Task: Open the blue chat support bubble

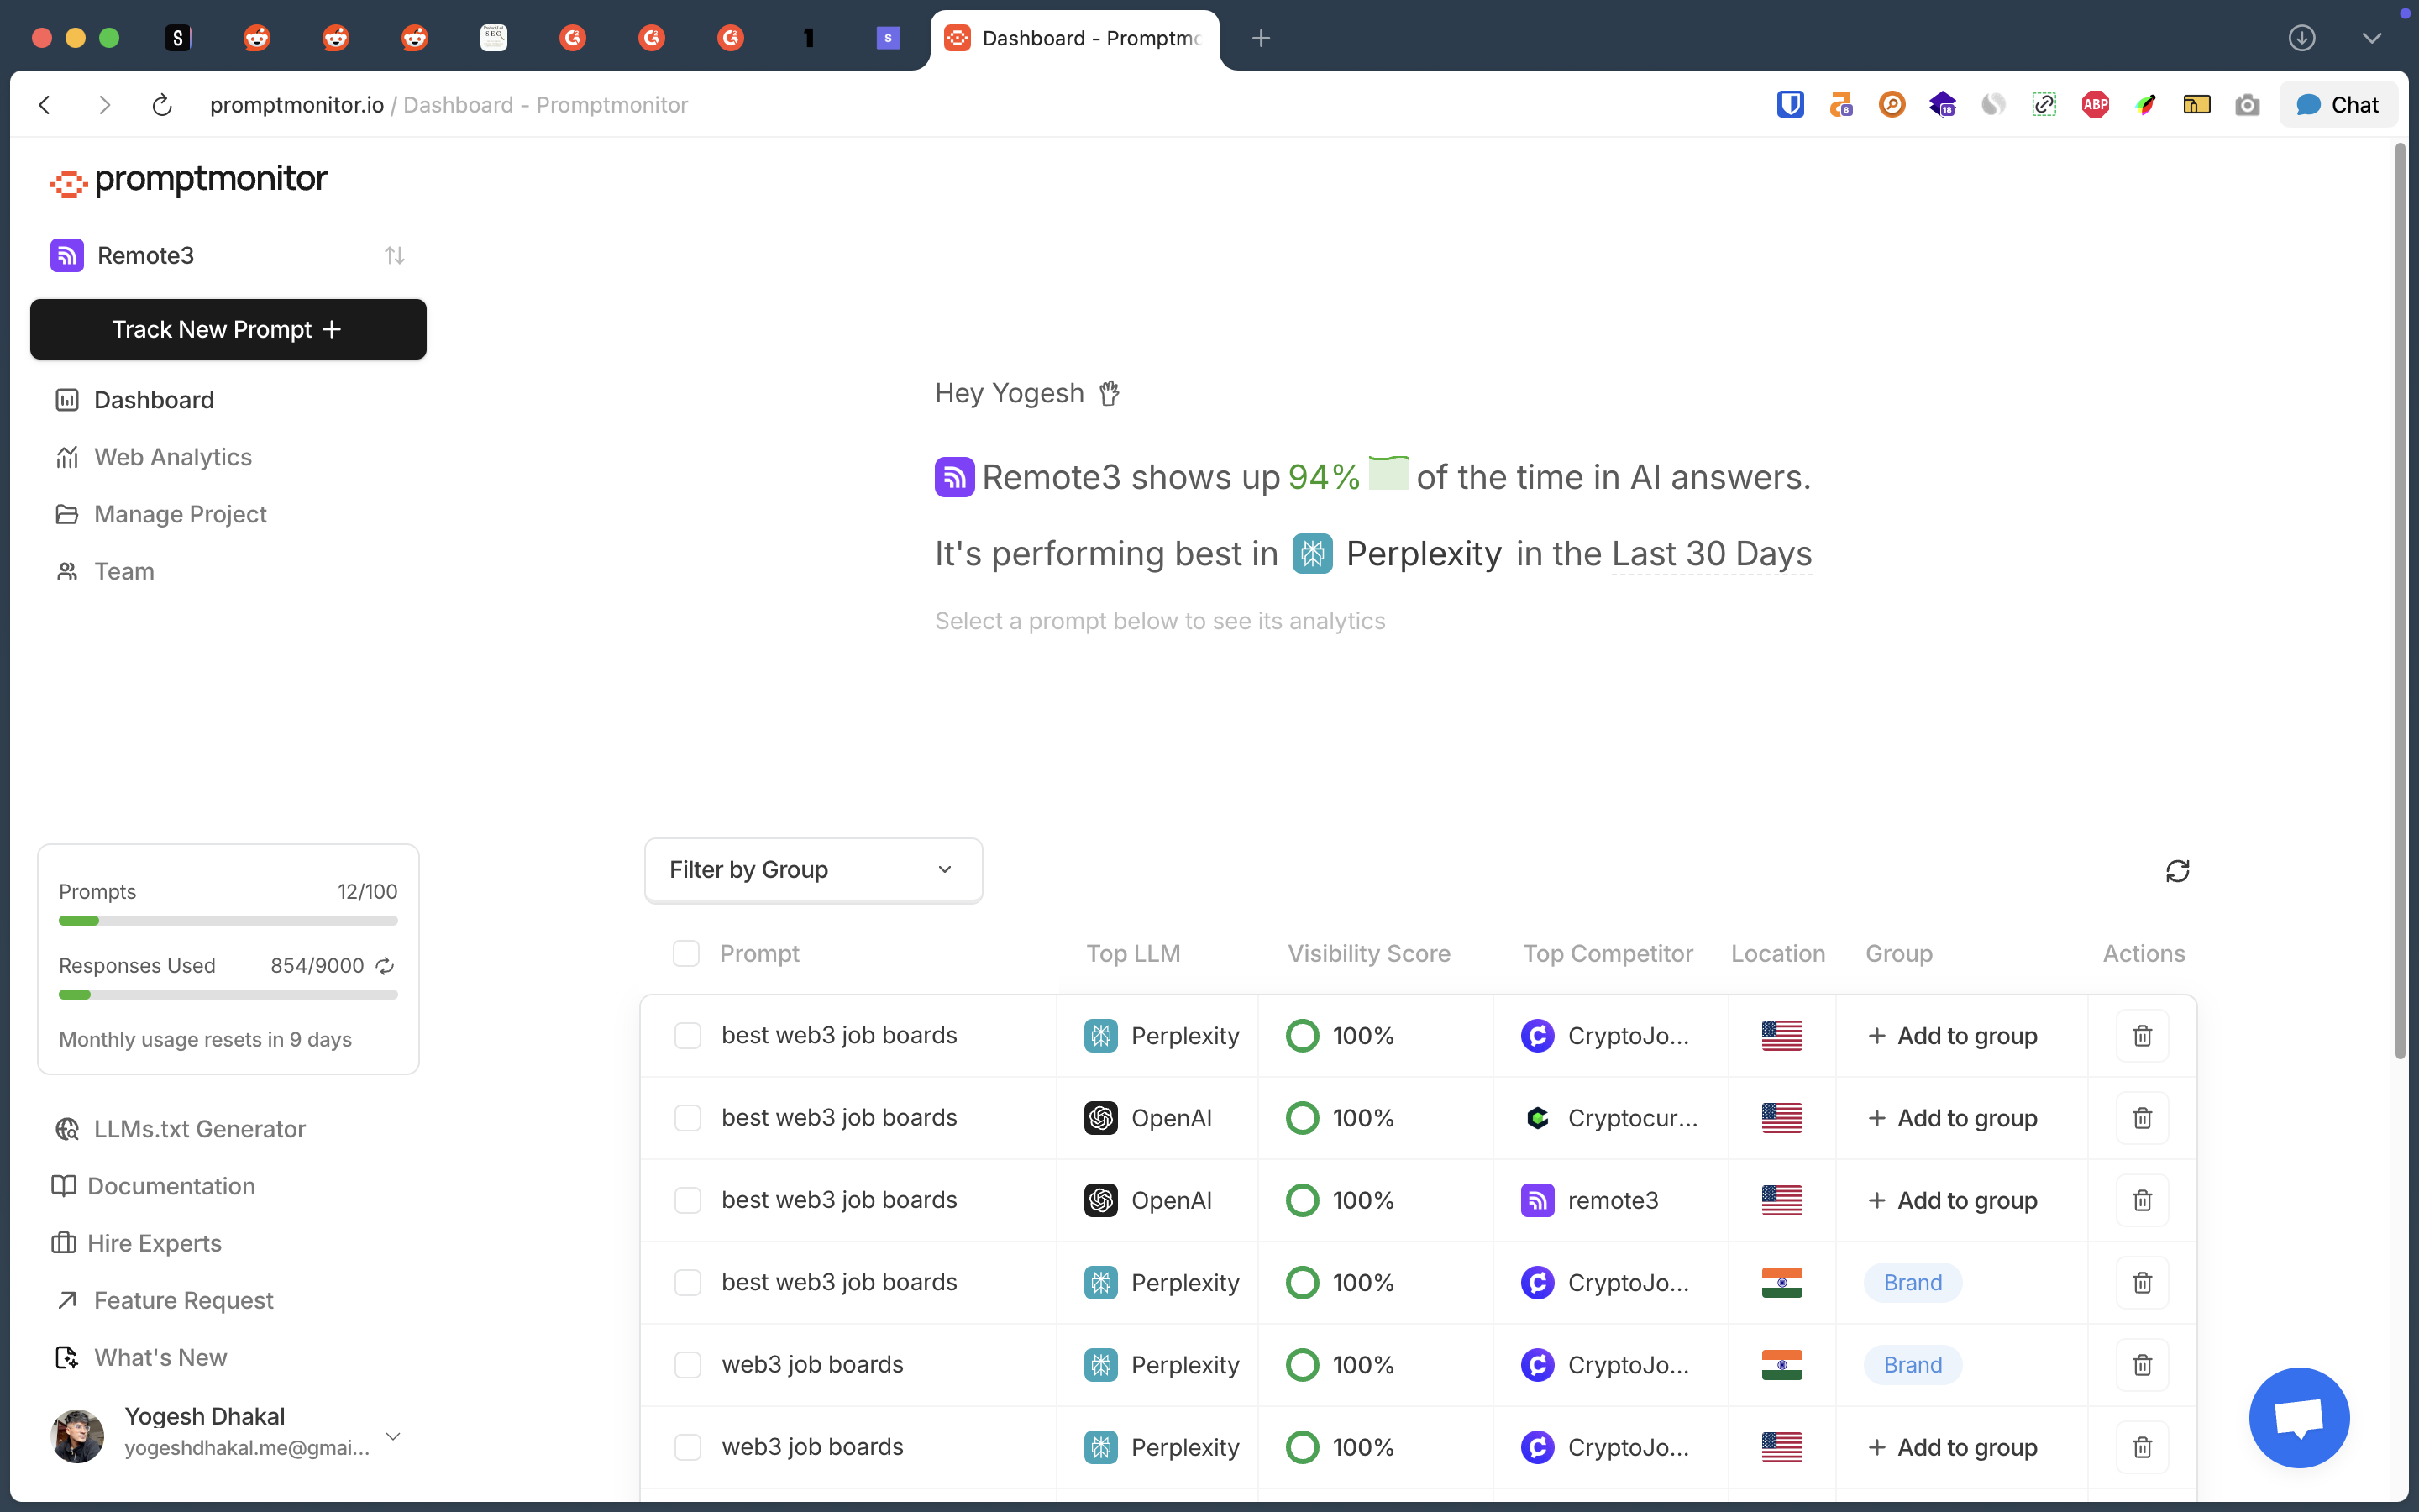Action: click(2298, 1417)
